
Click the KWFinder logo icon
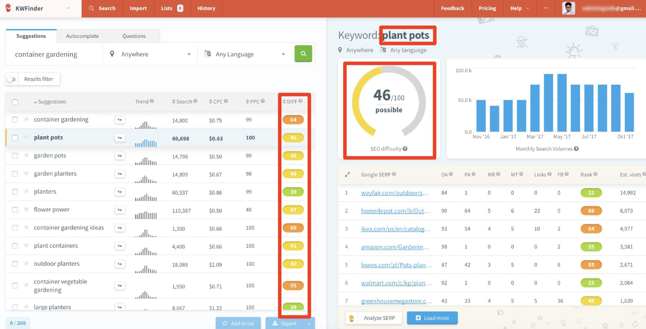point(8,8)
